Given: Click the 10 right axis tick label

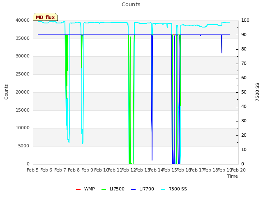Looking at the screenshot, I should coord(244,149).
